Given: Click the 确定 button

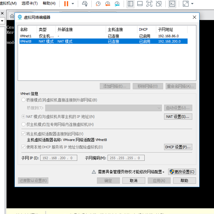Looking at the screenshot, I should (108, 181).
